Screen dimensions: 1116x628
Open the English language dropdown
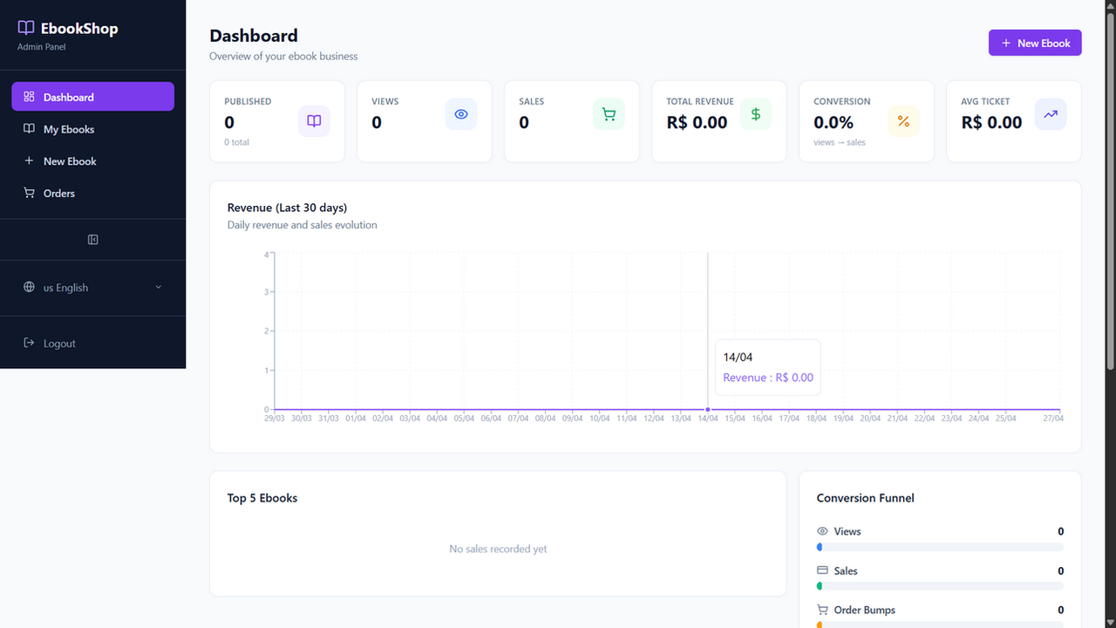93,288
